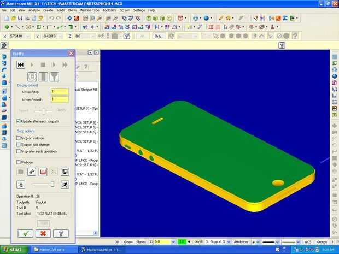
Task: Click the red X cancel button in Verify
Action: click(43, 233)
